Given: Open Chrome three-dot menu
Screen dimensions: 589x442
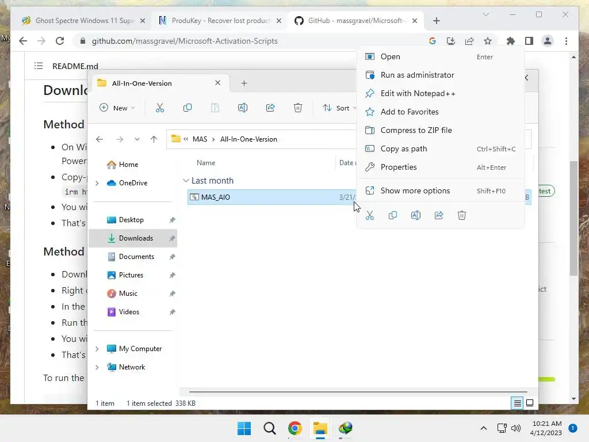Looking at the screenshot, I should [567, 41].
